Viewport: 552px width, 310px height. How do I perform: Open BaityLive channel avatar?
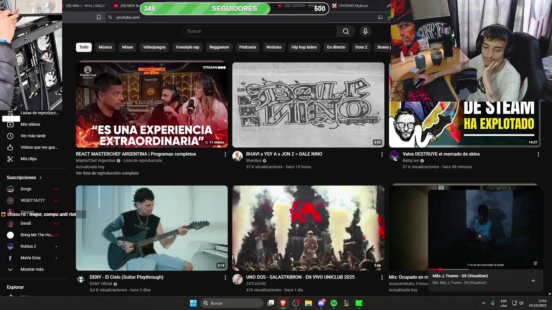[394, 156]
